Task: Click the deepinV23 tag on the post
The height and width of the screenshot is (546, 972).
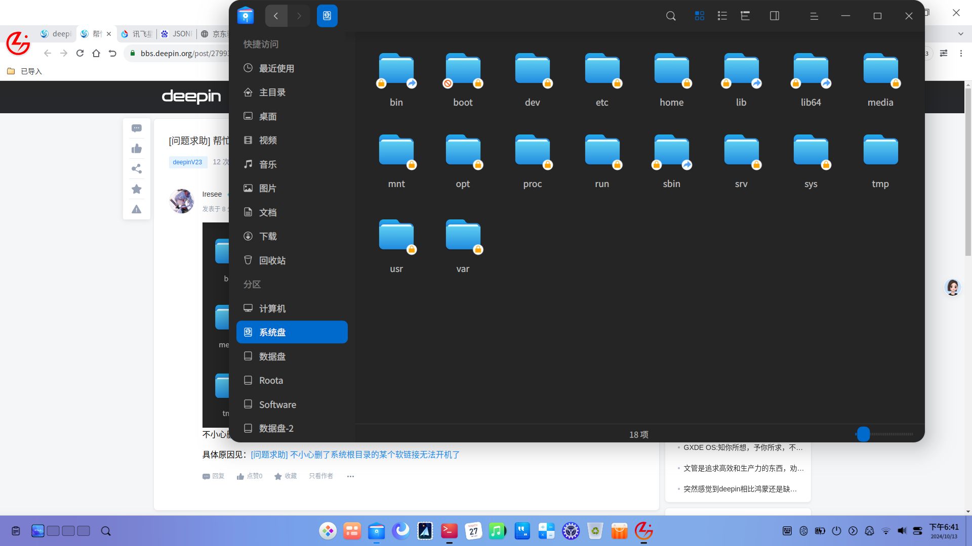Action: [187, 162]
